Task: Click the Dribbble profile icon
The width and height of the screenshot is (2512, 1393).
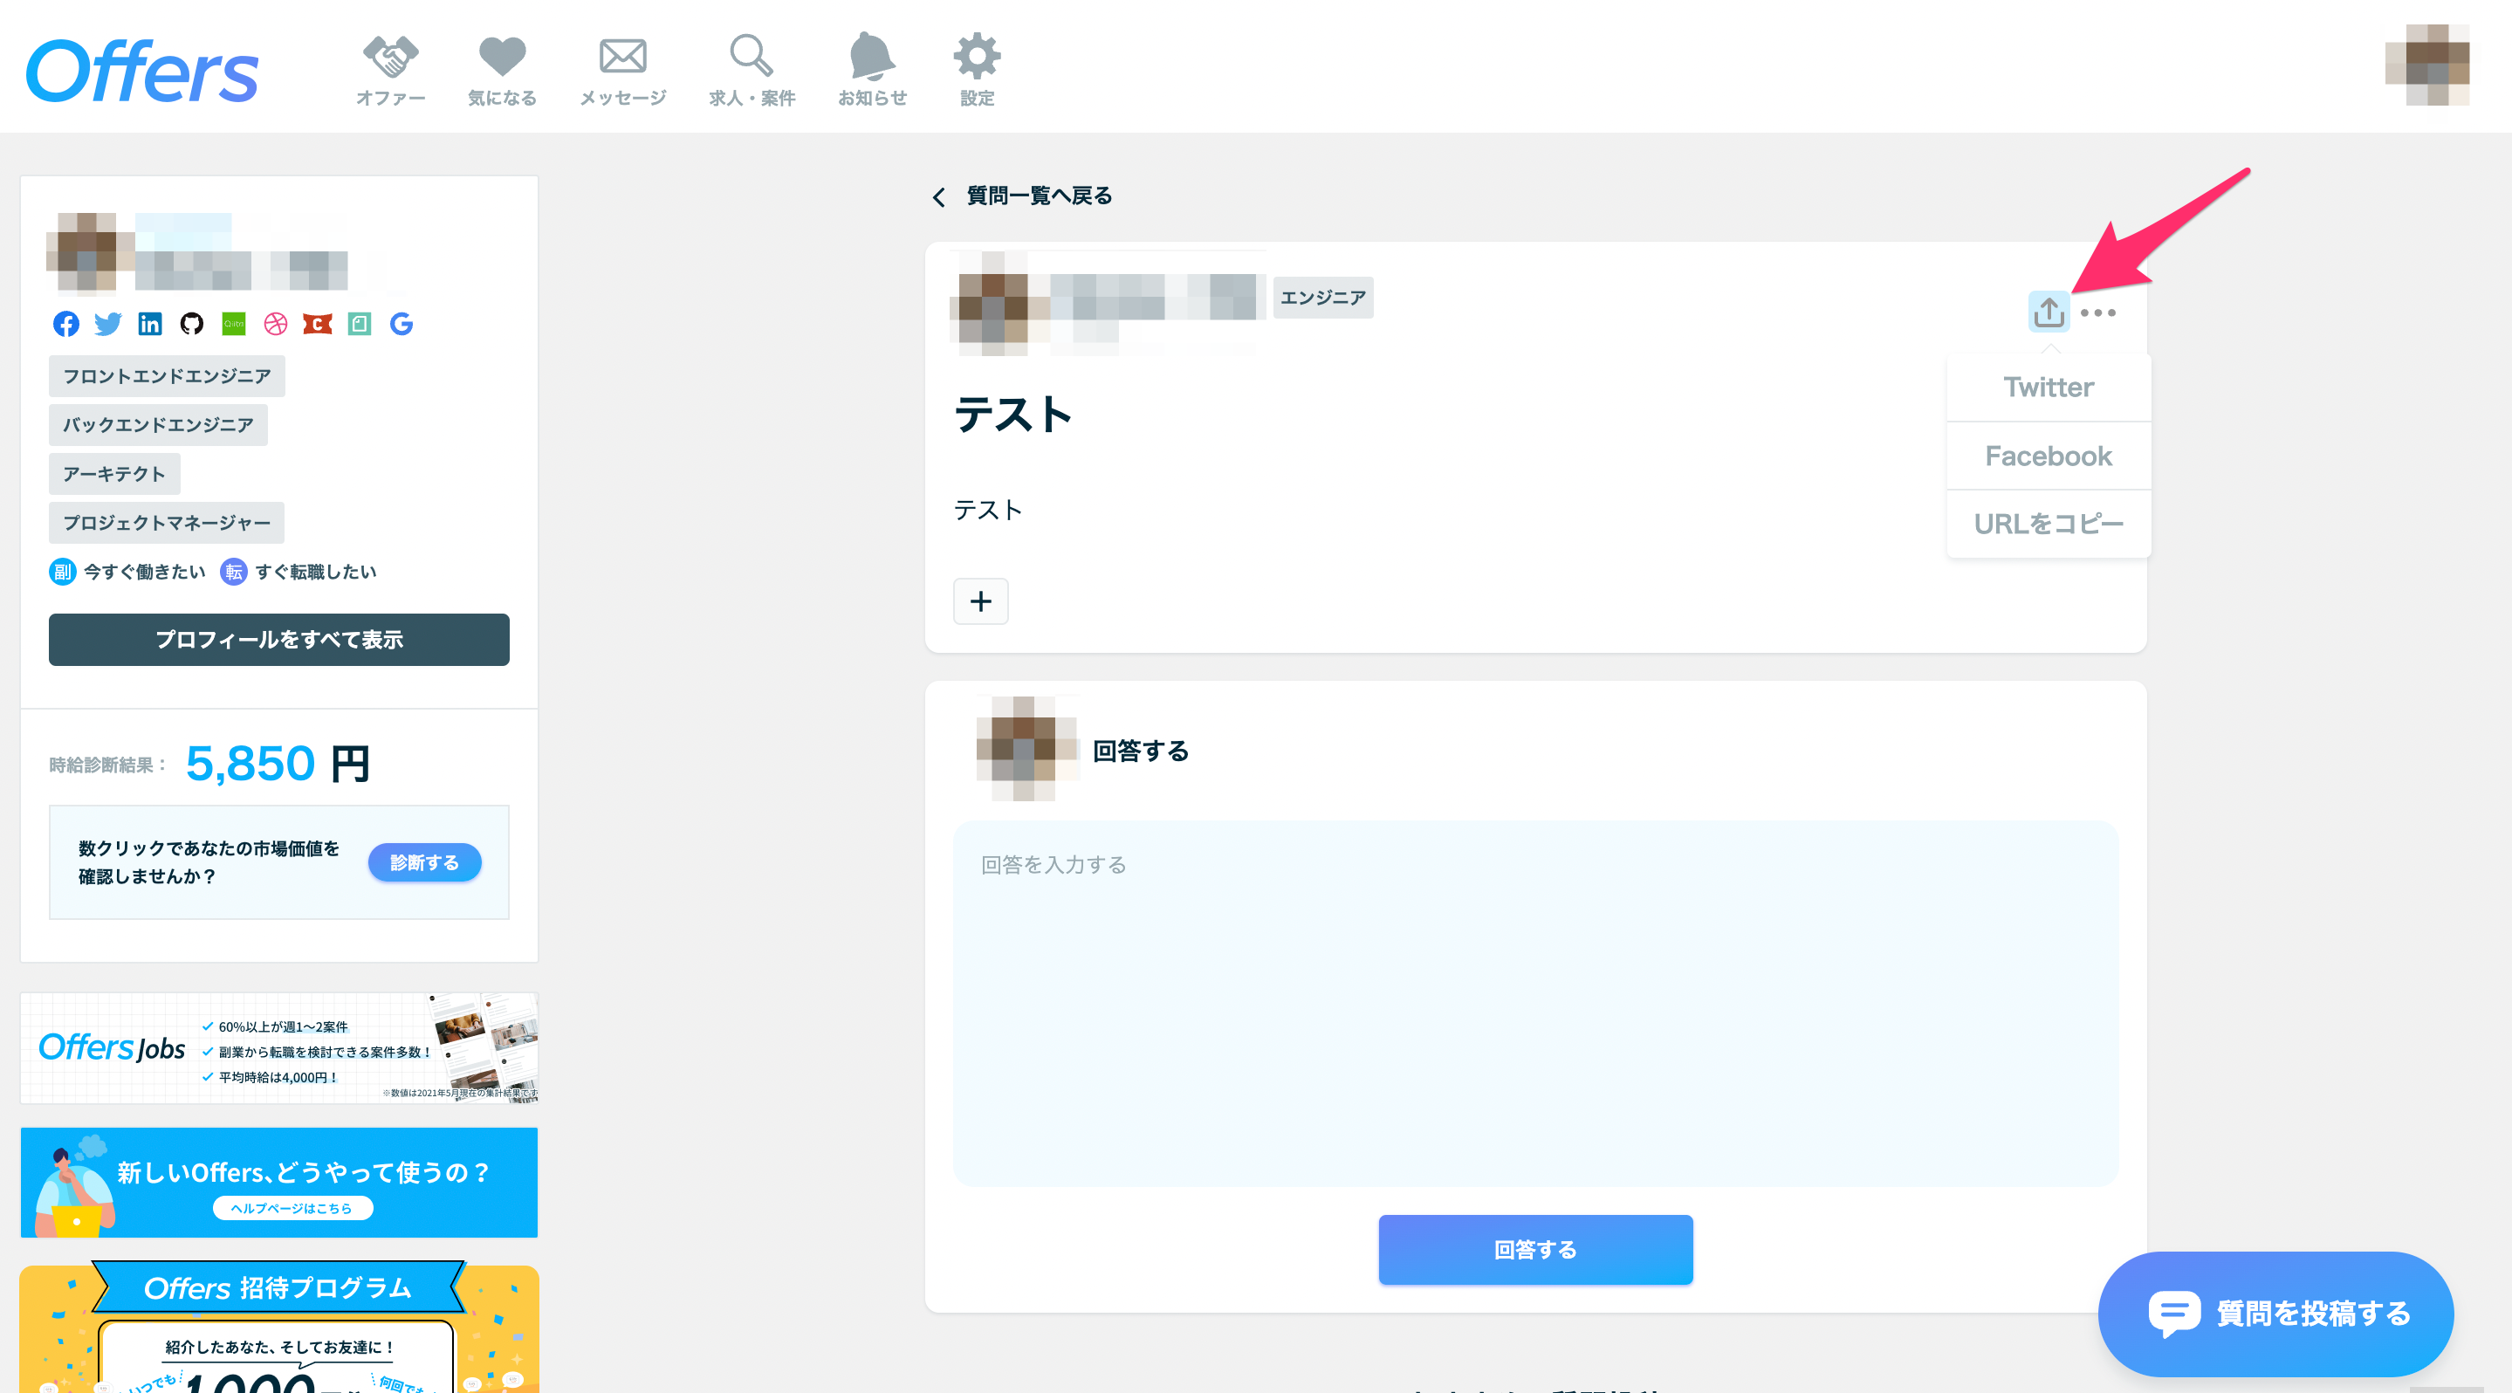Action: click(276, 324)
